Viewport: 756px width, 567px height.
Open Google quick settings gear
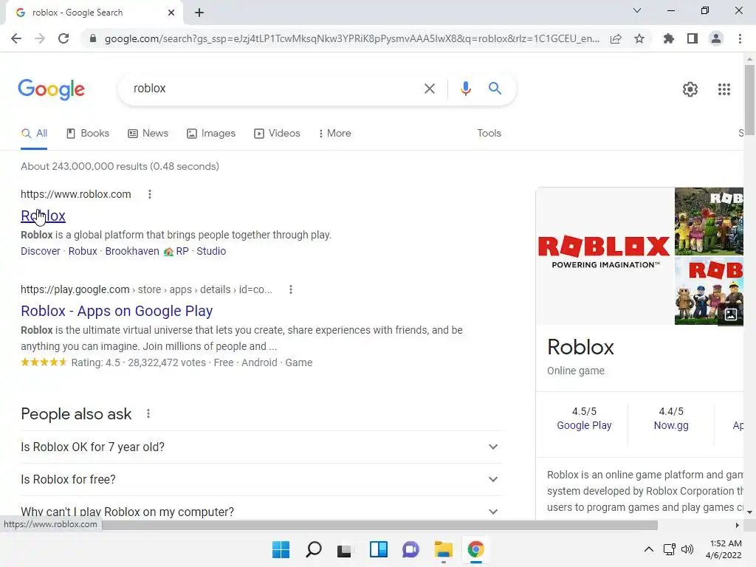click(690, 89)
